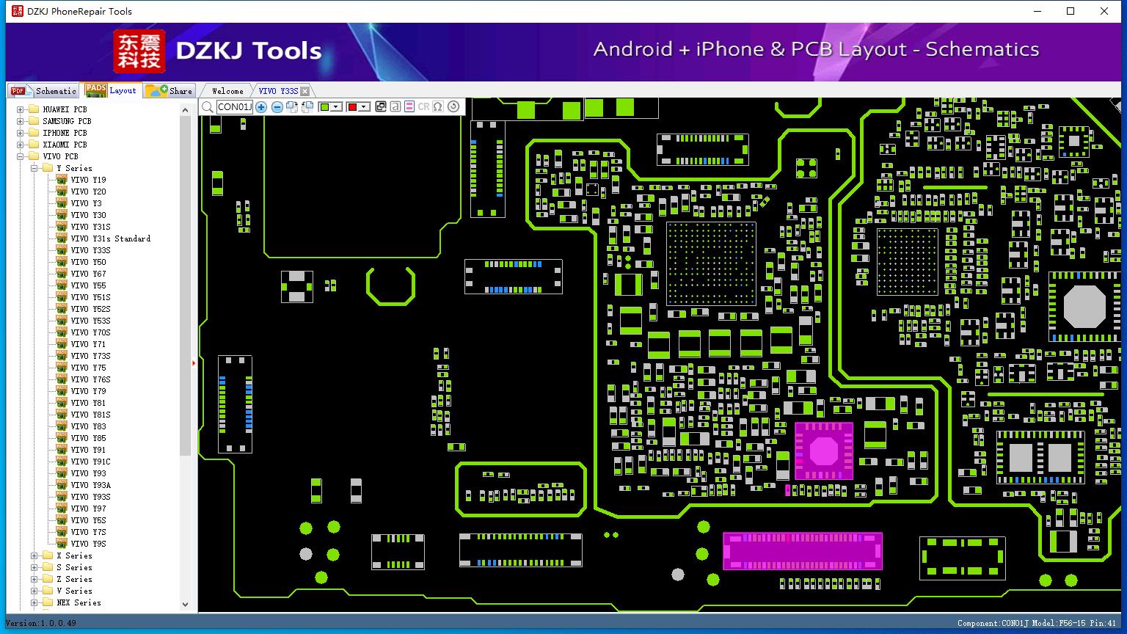1127x634 pixels.
Task: Click the magnifier search icon
Action: [208, 107]
